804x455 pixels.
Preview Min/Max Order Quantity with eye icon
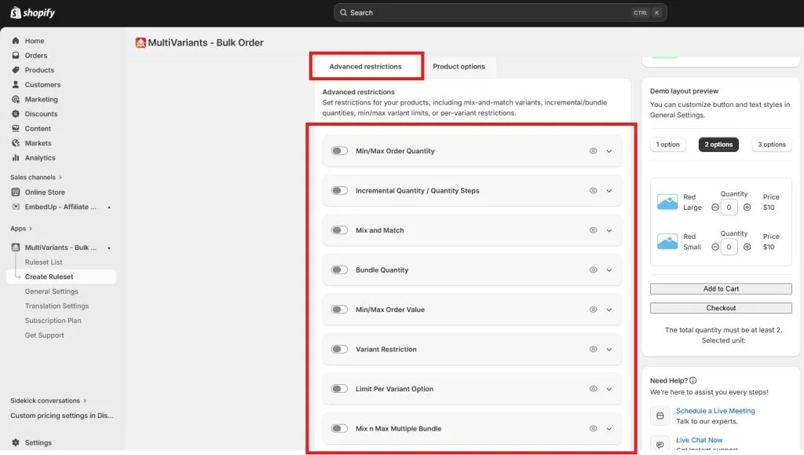click(594, 151)
